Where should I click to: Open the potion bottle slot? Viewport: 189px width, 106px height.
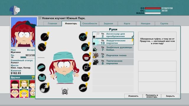tap(83, 37)
